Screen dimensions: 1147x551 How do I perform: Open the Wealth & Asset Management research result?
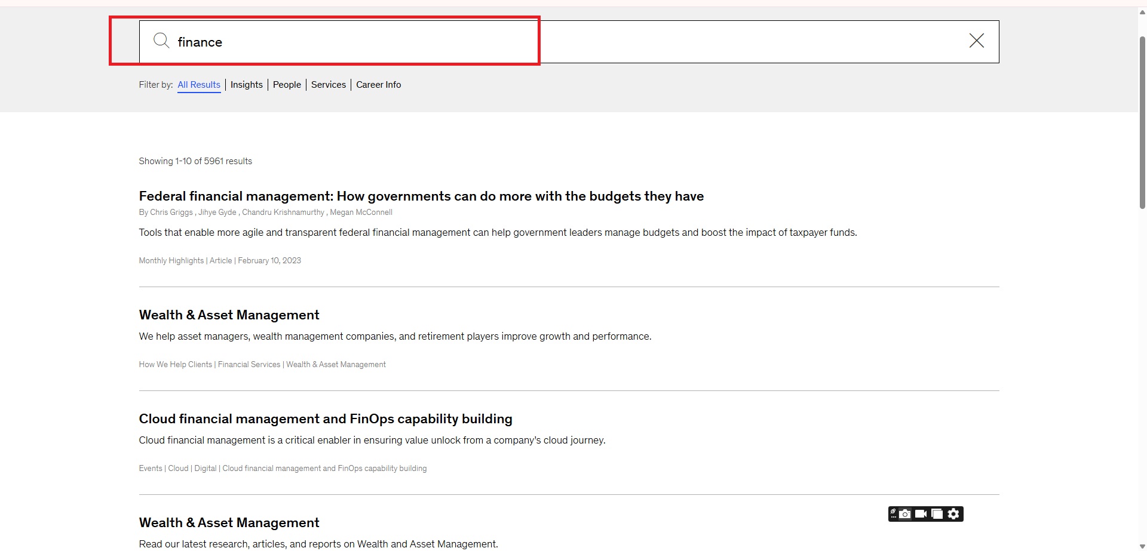click(229, 523)
